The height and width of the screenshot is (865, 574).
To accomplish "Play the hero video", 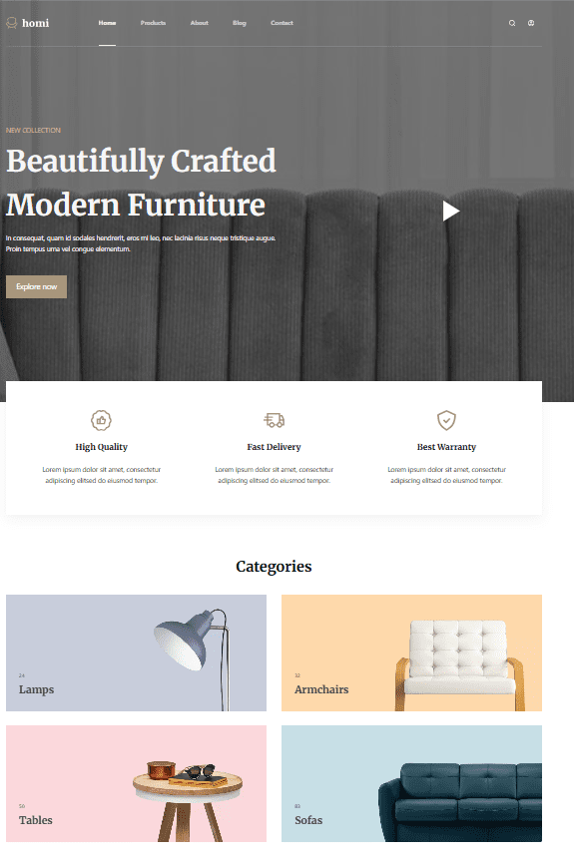I will pos(451,212).
